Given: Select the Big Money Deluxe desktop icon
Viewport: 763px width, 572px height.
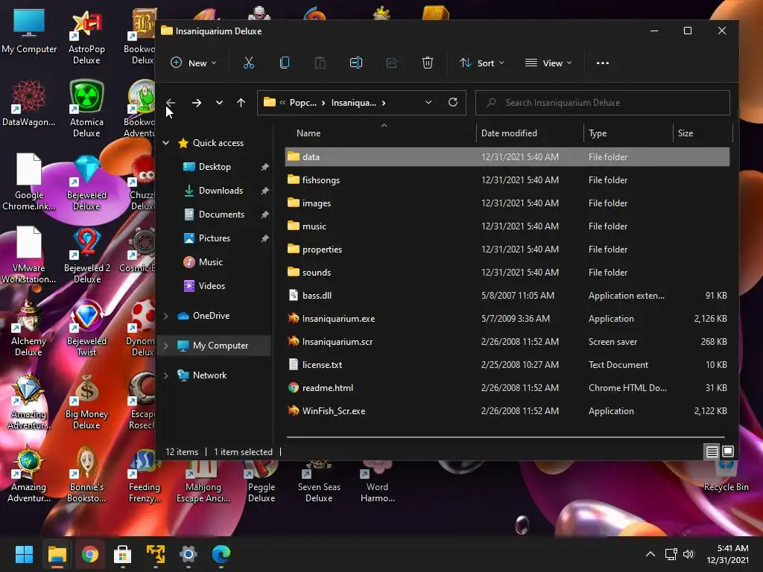Looking at the screenshot, I should tap(86, 401).
